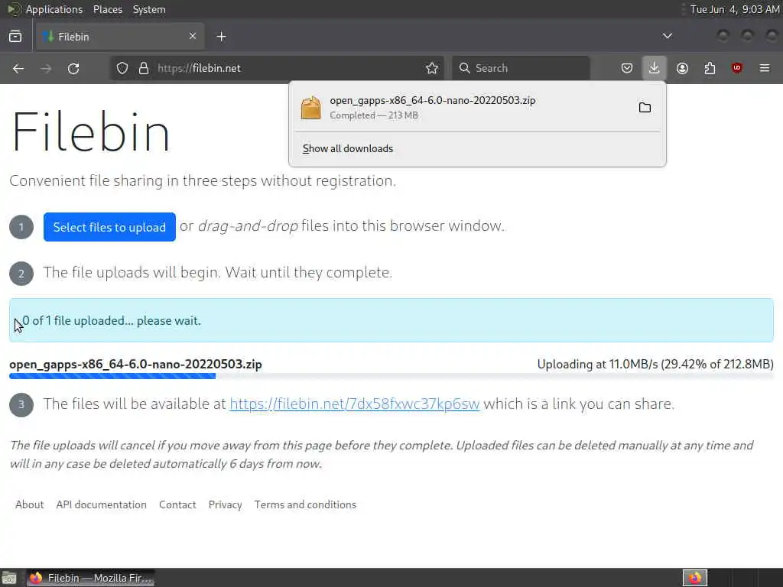Viewport: 783px width, 587px height.
Task: Save page to Pocket icon
Action: (x=627, y=68)
